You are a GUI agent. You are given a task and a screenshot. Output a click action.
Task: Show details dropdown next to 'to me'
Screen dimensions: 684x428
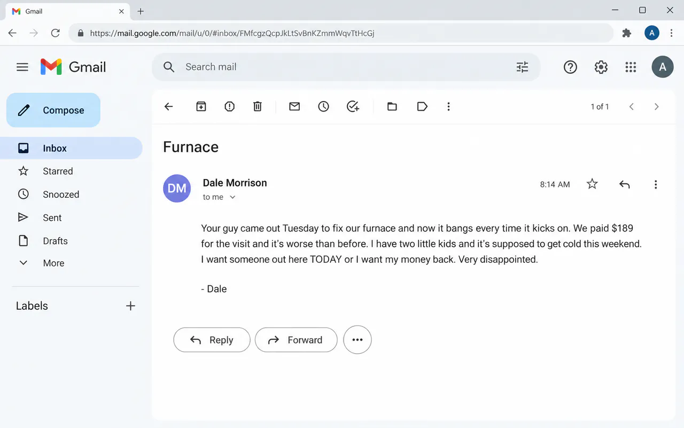232,197
